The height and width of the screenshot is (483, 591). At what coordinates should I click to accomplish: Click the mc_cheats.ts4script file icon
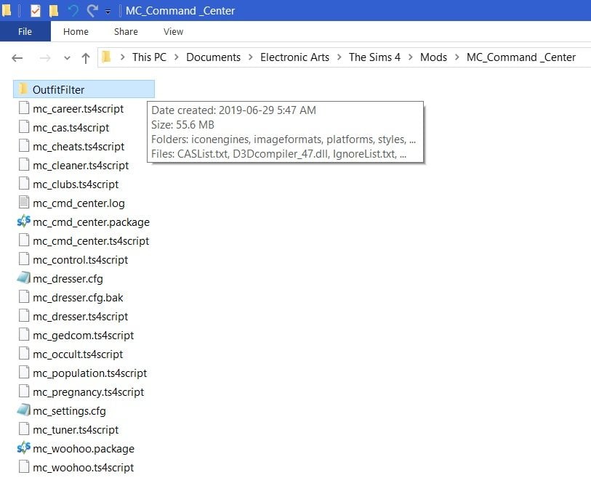(24, 146)
